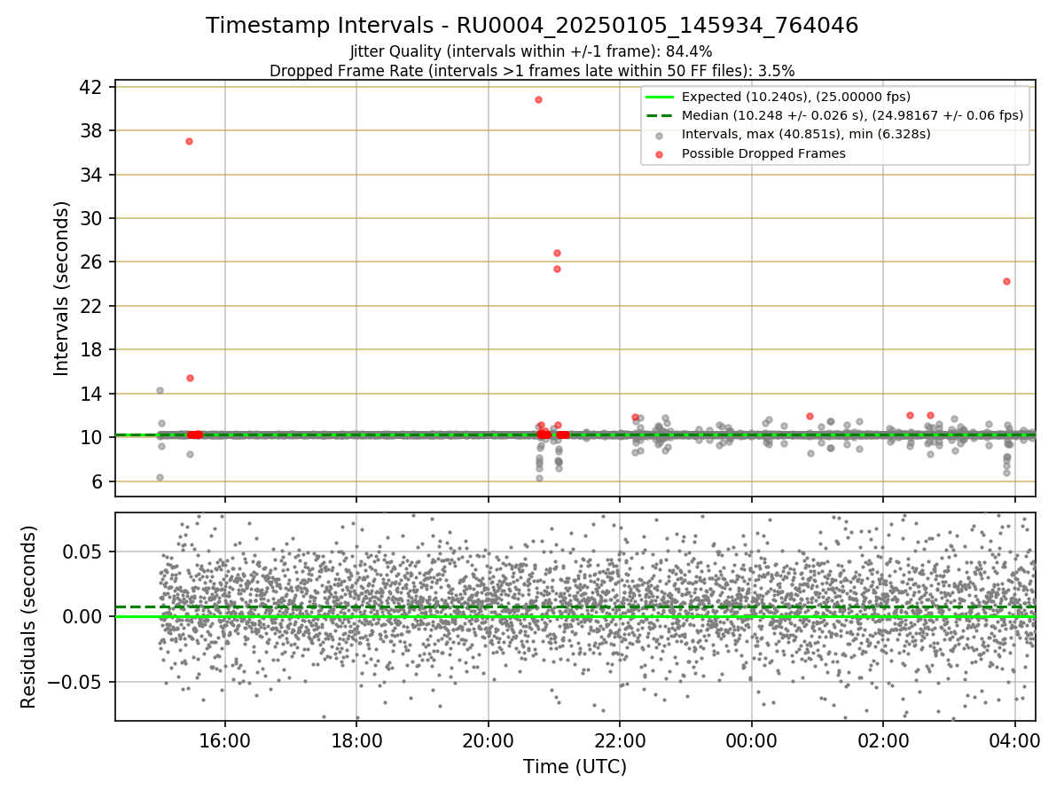
Task: Click the 'Time (UTC)' x-axis label
Action: [x=575, y=766]
